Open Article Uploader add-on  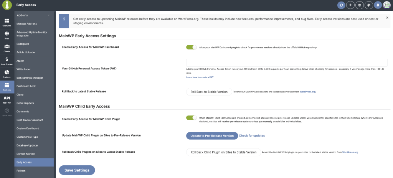[34, 53]
